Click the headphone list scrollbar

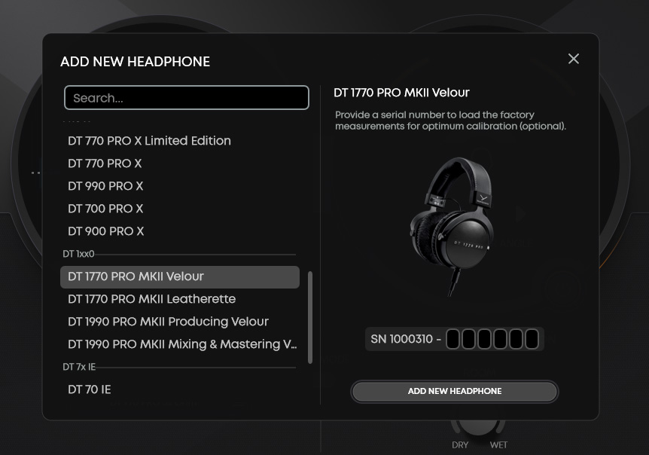(x=310, y=318)
